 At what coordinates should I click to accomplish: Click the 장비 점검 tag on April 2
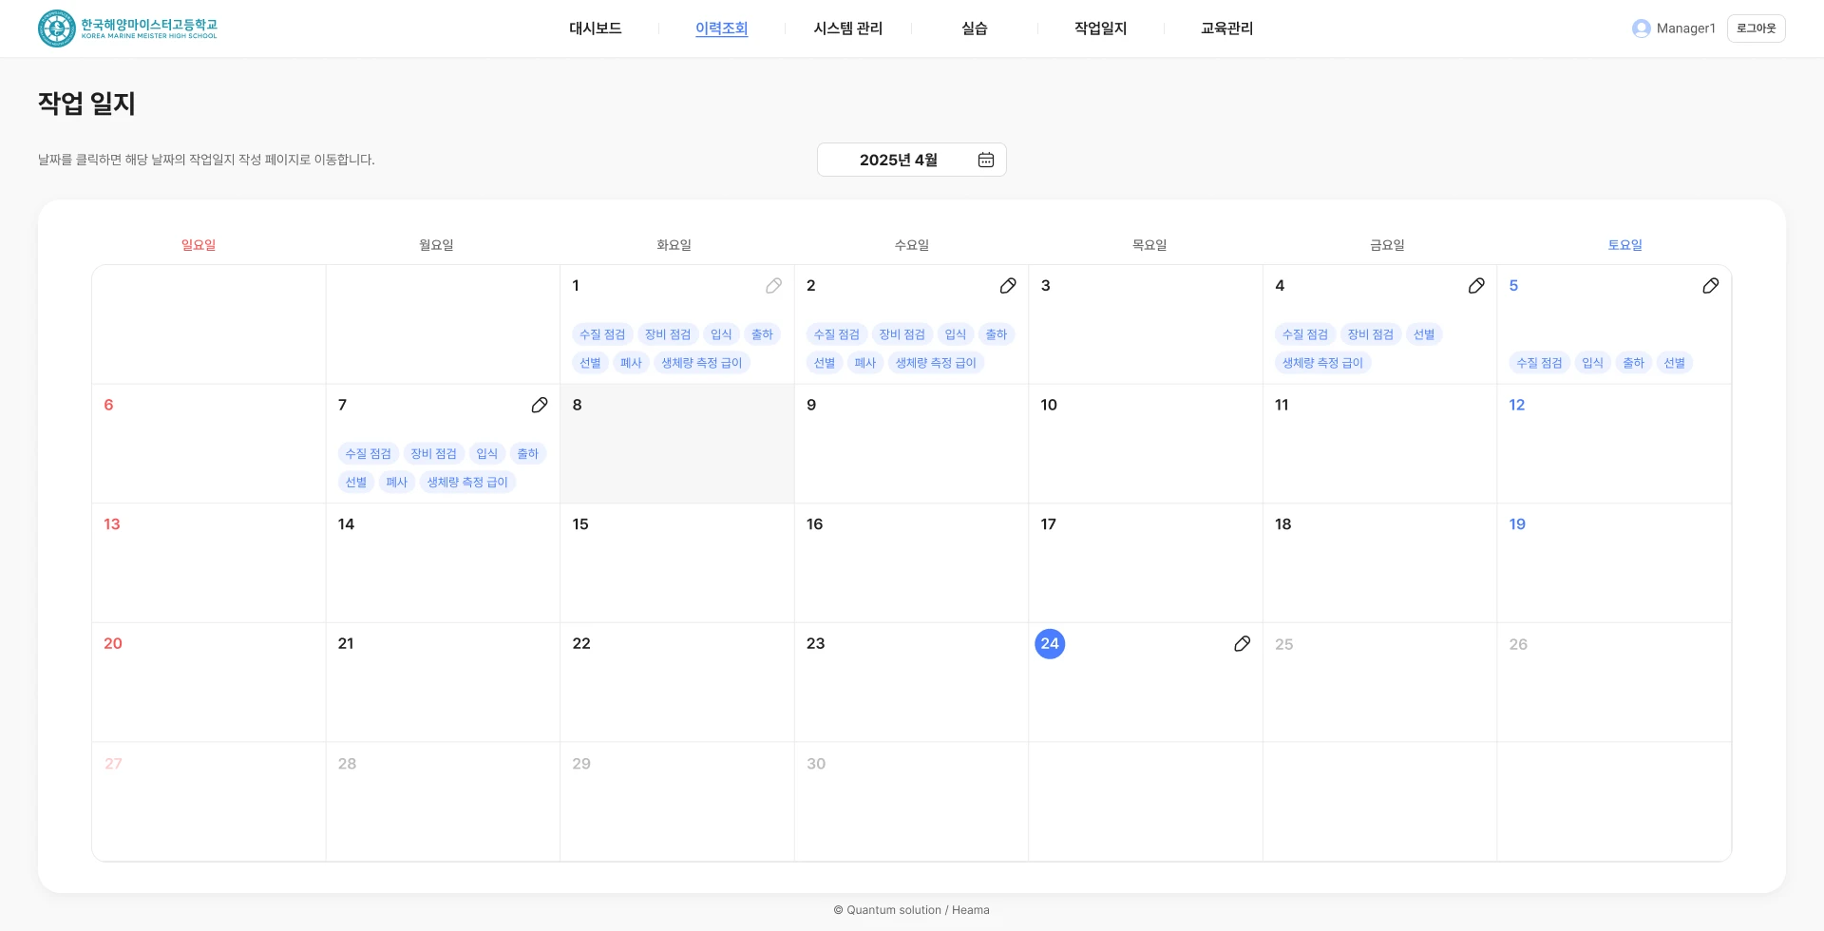coord(902,334)
